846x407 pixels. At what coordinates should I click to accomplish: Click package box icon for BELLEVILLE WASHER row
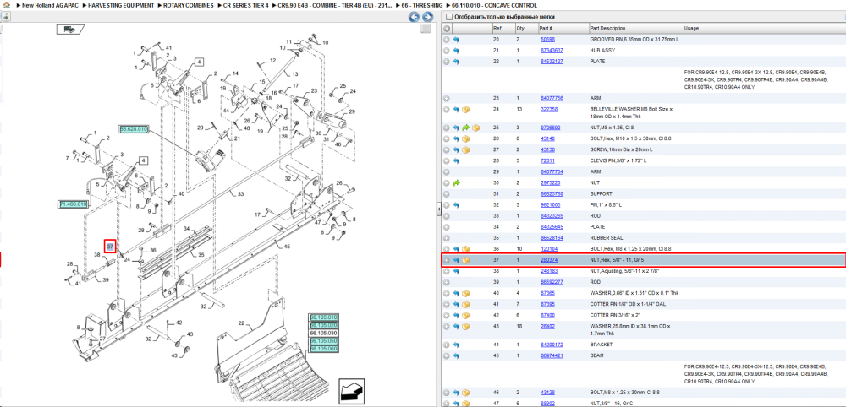[465, 110]
